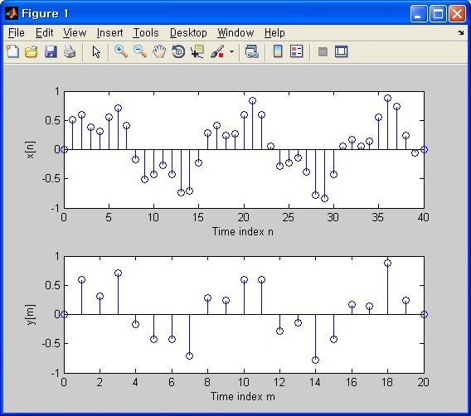Click the x[n] upper stem plot axes
Image resolution: width=471 pixels, height=416 pixels.
coord(244,149)
